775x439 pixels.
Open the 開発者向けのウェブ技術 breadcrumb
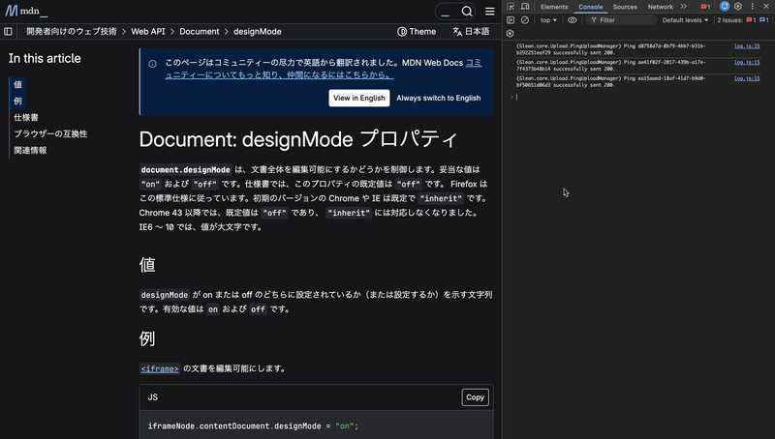coord(72,32)
